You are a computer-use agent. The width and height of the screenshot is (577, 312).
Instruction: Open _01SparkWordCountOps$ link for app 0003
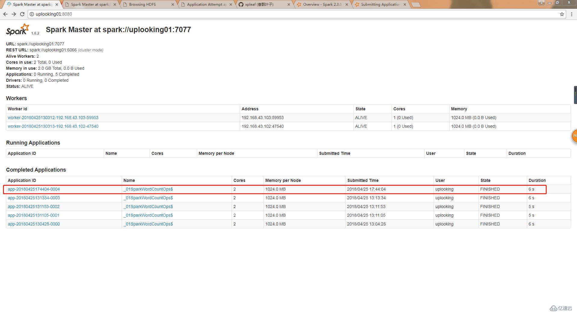(x=148, y=198)
